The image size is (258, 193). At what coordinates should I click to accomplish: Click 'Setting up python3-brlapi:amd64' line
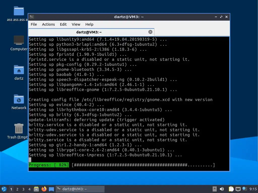(x=98, y=44)
